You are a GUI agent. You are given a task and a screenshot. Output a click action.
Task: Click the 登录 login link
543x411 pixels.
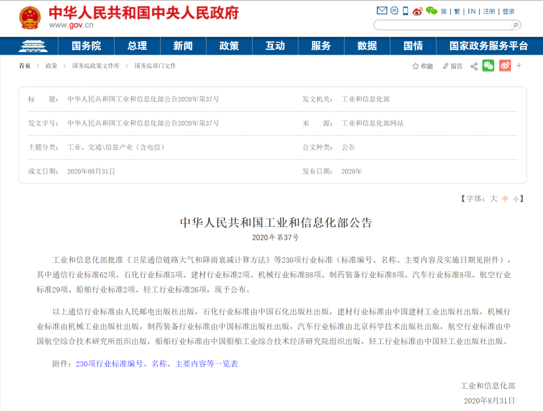(508, 12)
